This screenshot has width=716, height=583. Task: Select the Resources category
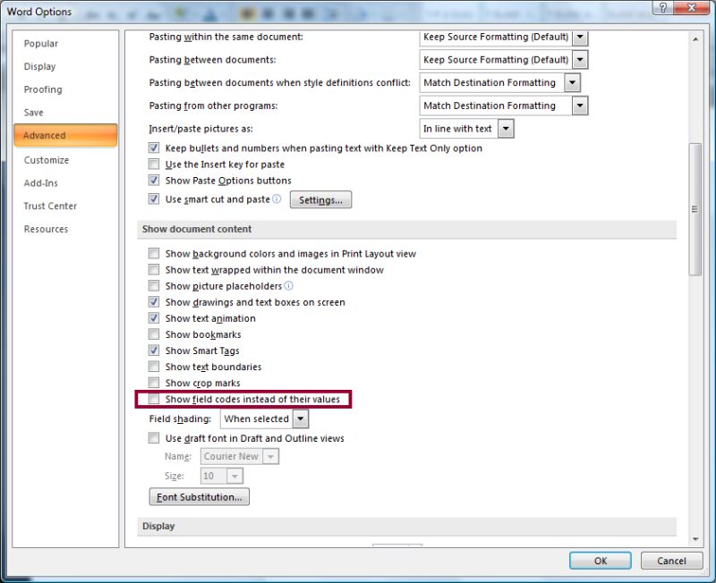point(65,229)
